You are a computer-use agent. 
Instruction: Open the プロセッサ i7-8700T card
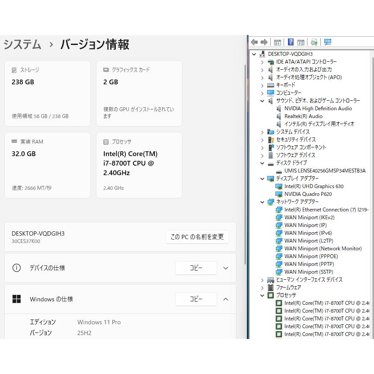tap(139, 165)
